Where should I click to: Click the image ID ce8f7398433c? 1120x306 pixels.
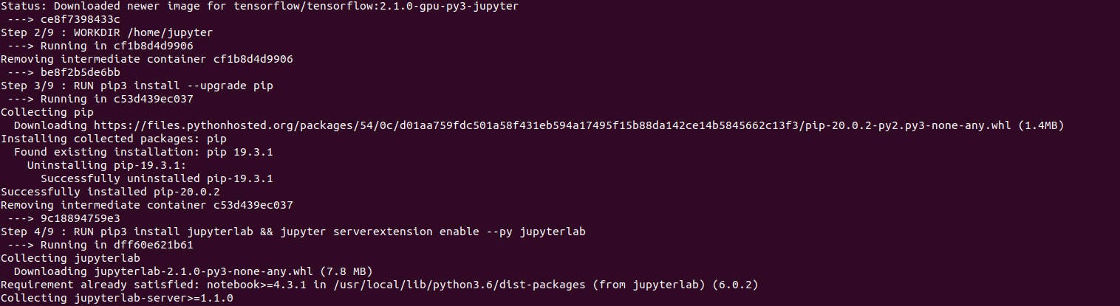[81, 19]
